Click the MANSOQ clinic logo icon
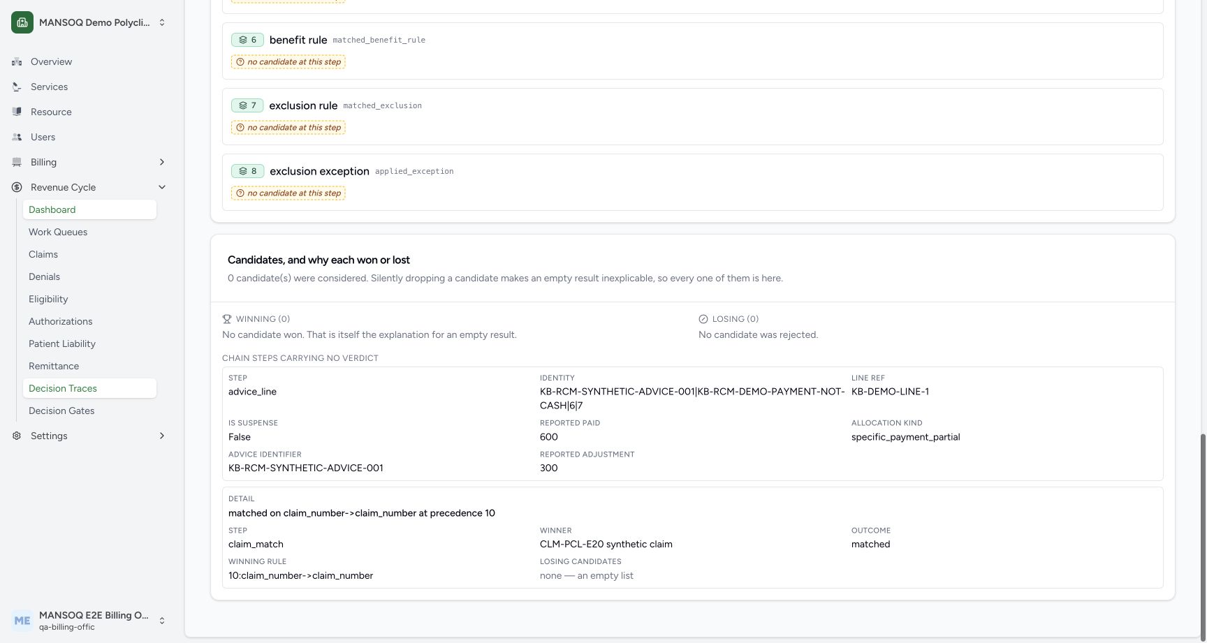 (22, 22)
